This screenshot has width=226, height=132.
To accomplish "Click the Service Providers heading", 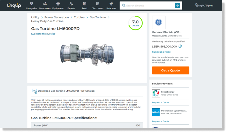I will 162,84.
